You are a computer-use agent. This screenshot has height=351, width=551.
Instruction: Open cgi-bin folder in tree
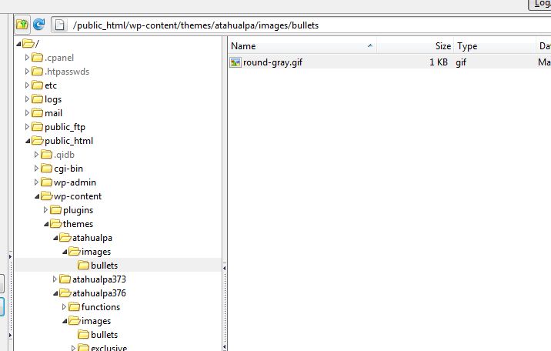[x=68, y=169]
